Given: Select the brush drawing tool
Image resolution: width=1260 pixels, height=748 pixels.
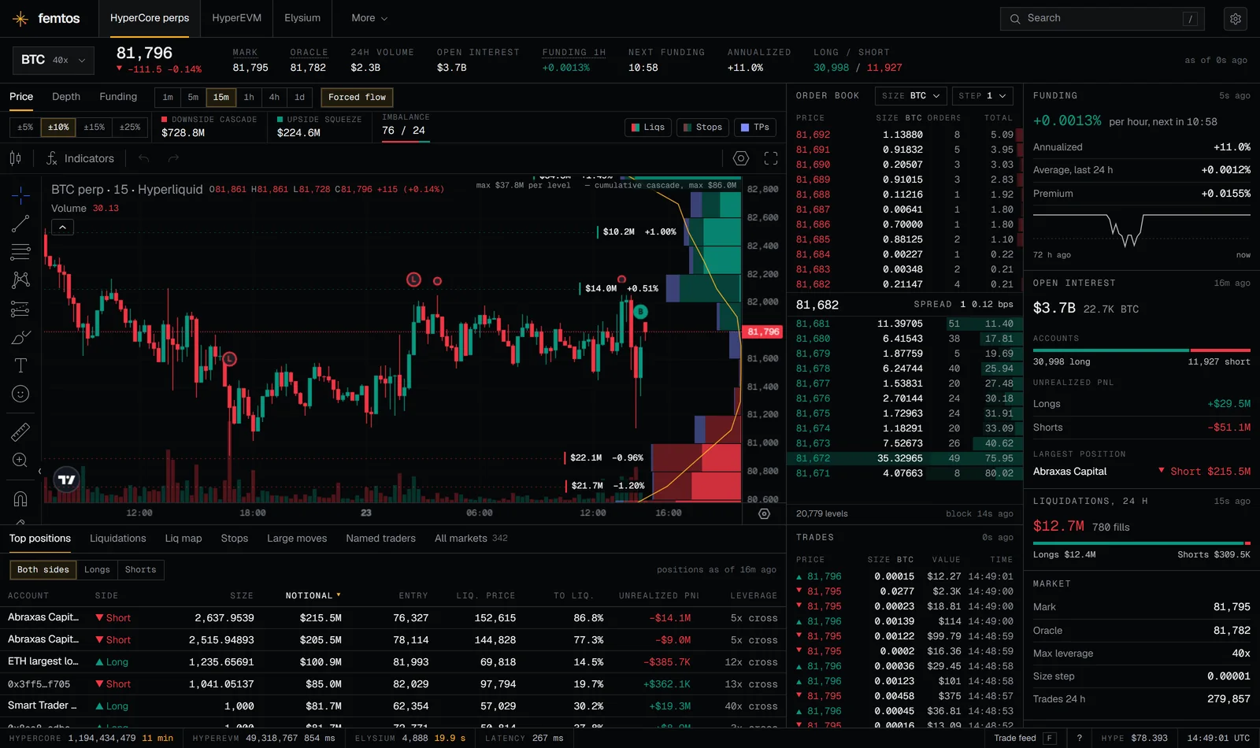Looking at the screenshot, I should pyautogui.click(x=20, y=337).
